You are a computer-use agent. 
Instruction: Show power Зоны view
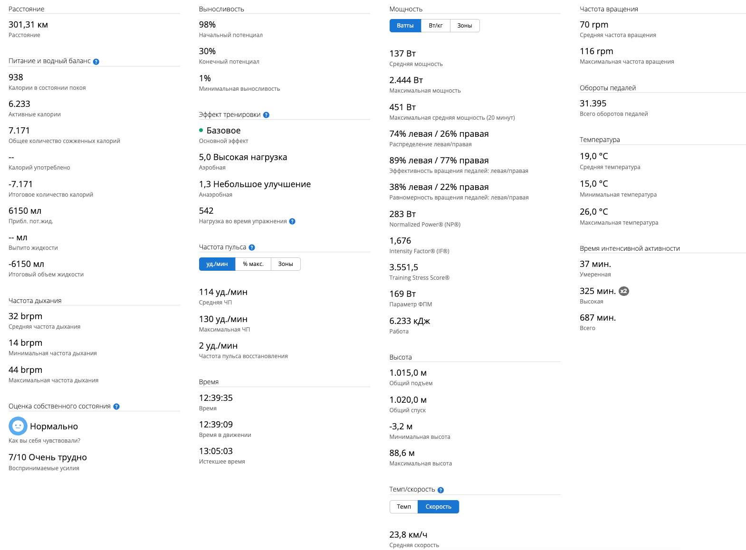[464, 26]
